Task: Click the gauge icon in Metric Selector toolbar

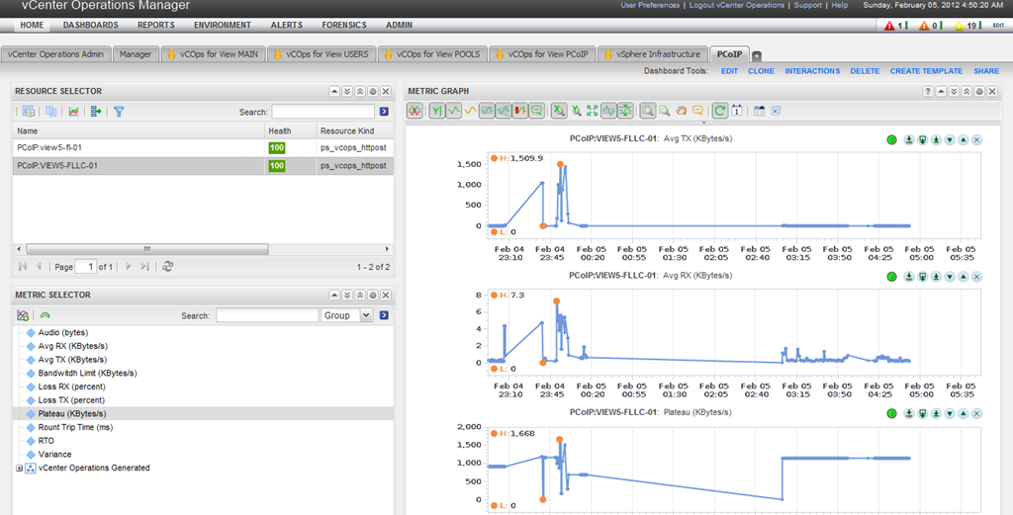Action: 45,315
